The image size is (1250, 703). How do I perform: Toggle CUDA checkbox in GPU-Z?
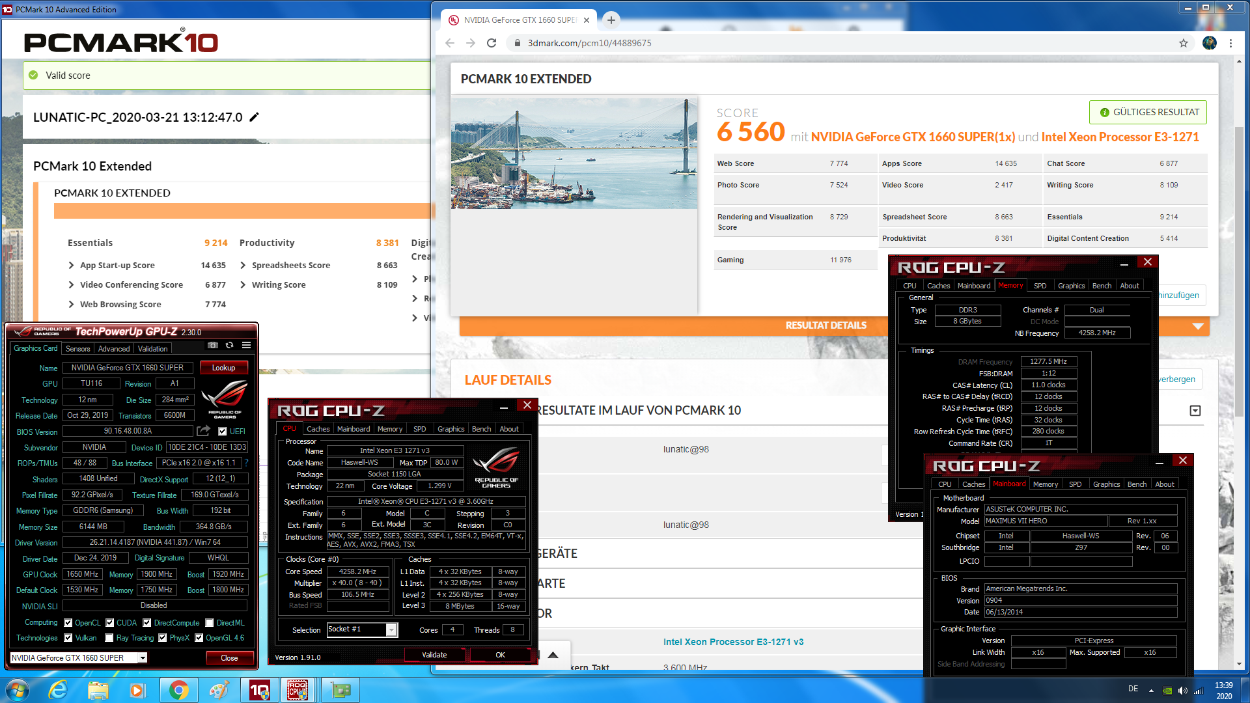click(x=110, y=622)
